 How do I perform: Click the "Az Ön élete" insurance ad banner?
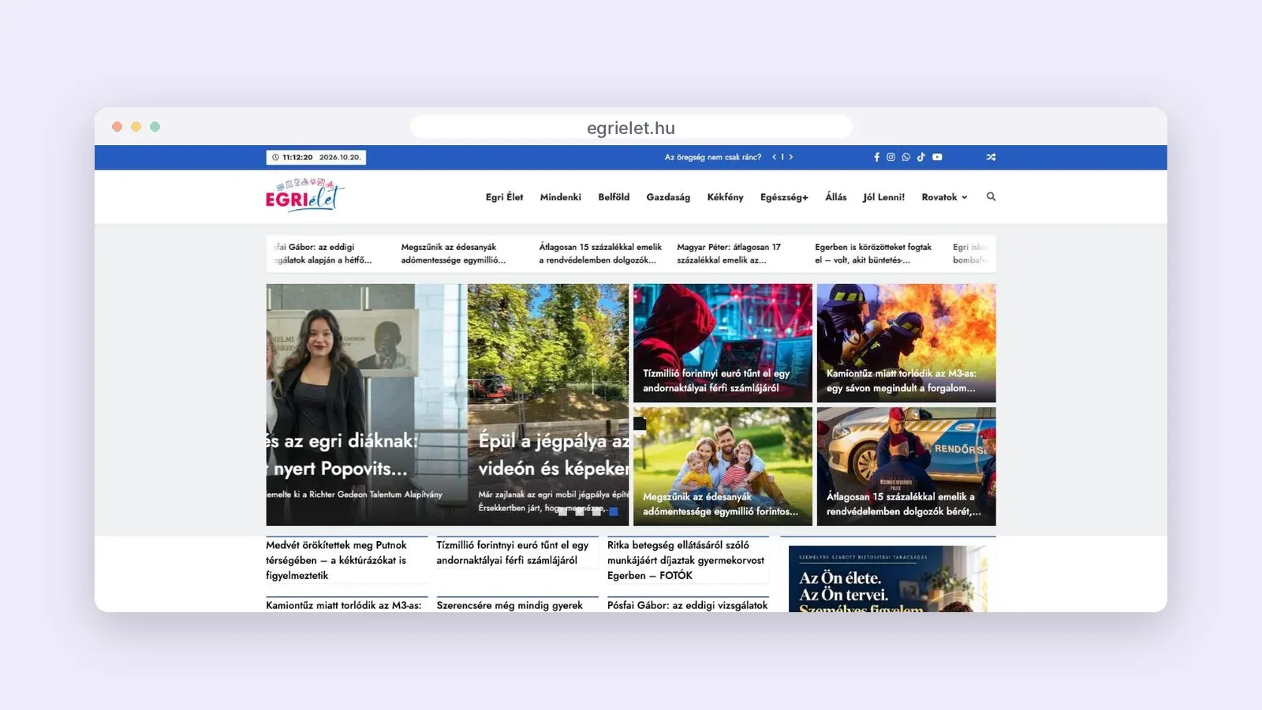[x=888, y=579]
